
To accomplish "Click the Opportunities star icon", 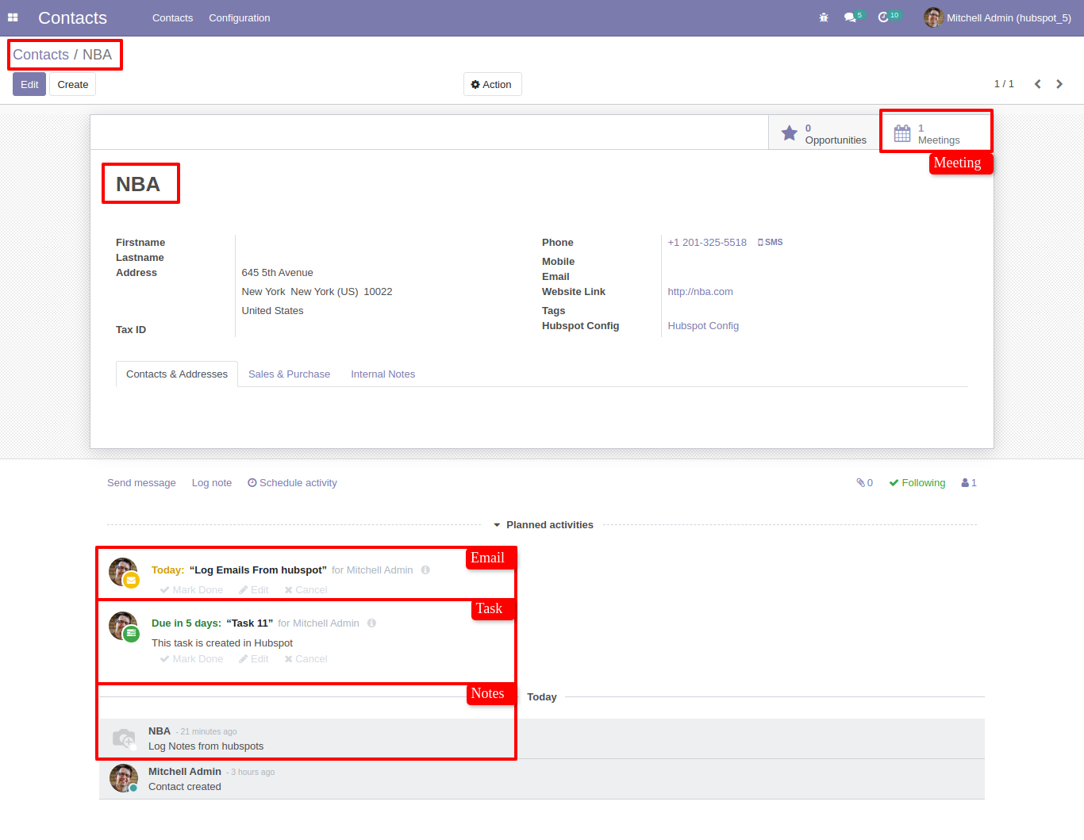I will [789, 133].
